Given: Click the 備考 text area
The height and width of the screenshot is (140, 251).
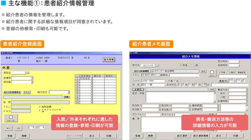Looking at the screenshot, I should [x=168, y=124].
